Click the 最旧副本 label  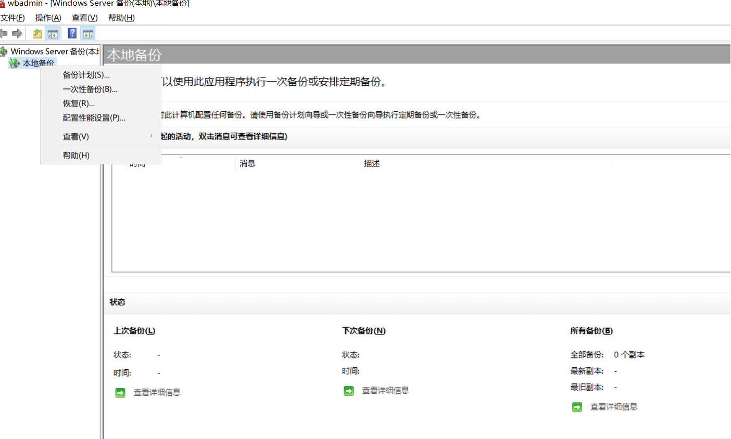click(587, 387)
